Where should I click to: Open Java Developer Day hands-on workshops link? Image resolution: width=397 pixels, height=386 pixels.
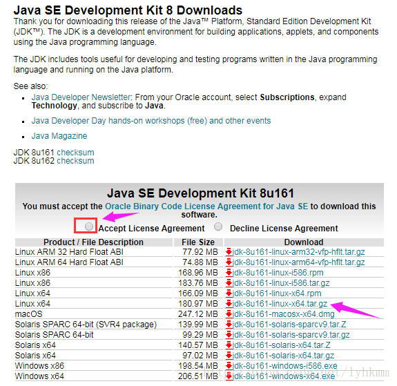[x=151, y=121]
